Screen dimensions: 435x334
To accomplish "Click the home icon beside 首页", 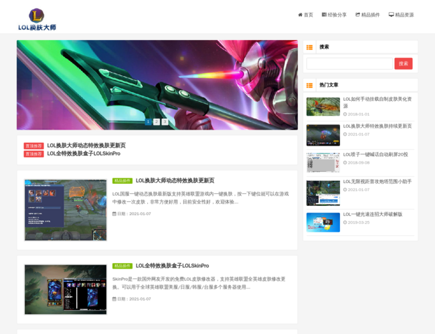I will [x=300, y=15].
